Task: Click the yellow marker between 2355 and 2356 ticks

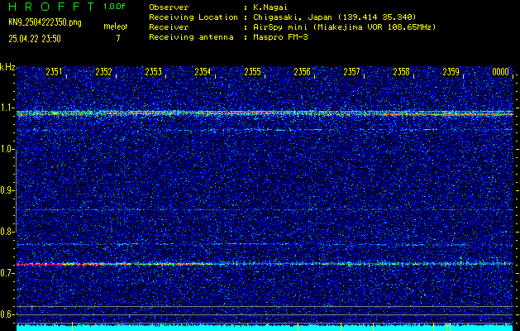Action: (298, 326)
